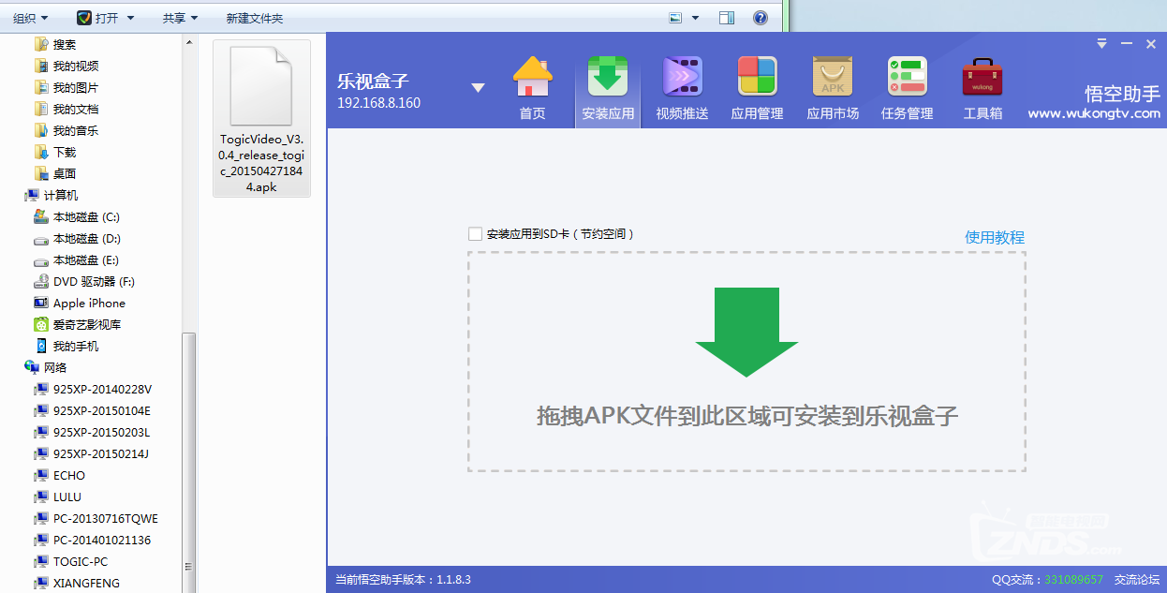Expand the view options dropdown arrow
Viewport: 1167px width, 593px height.
695,18
